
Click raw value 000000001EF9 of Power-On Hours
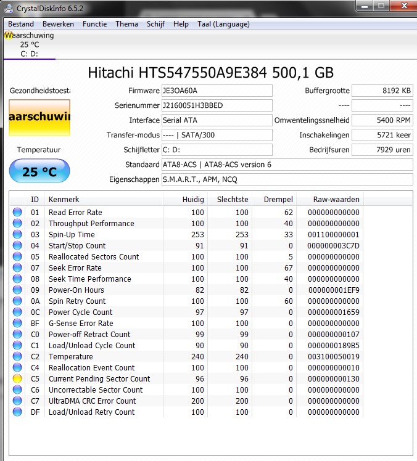334,290
